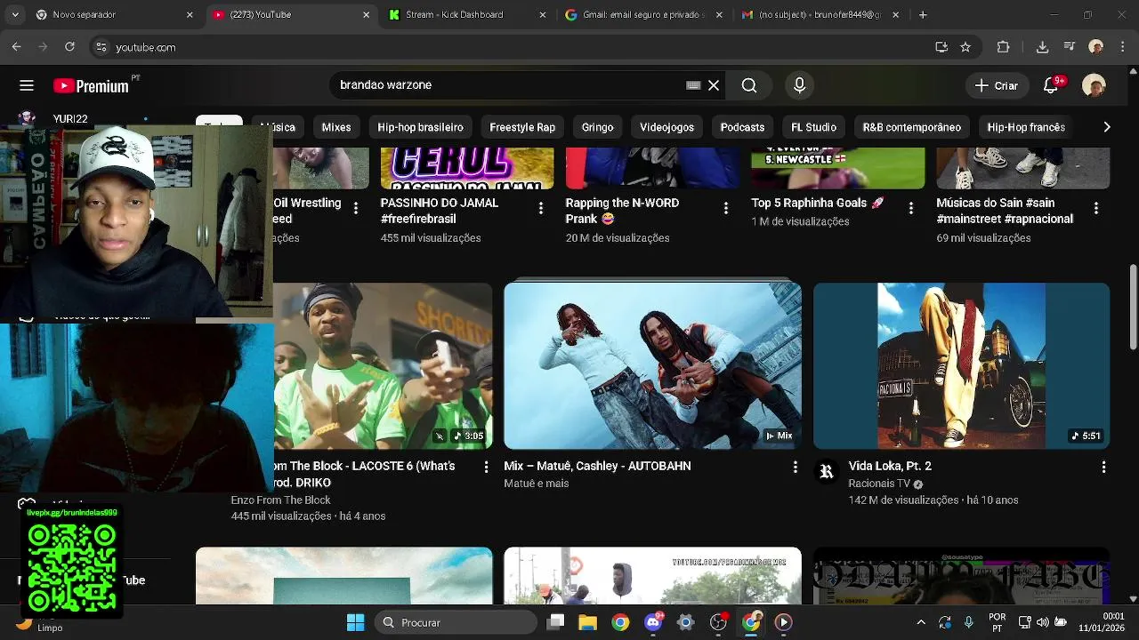Open a new browser tab with plus
The image size is (1139, 640).
click(923, 15)
